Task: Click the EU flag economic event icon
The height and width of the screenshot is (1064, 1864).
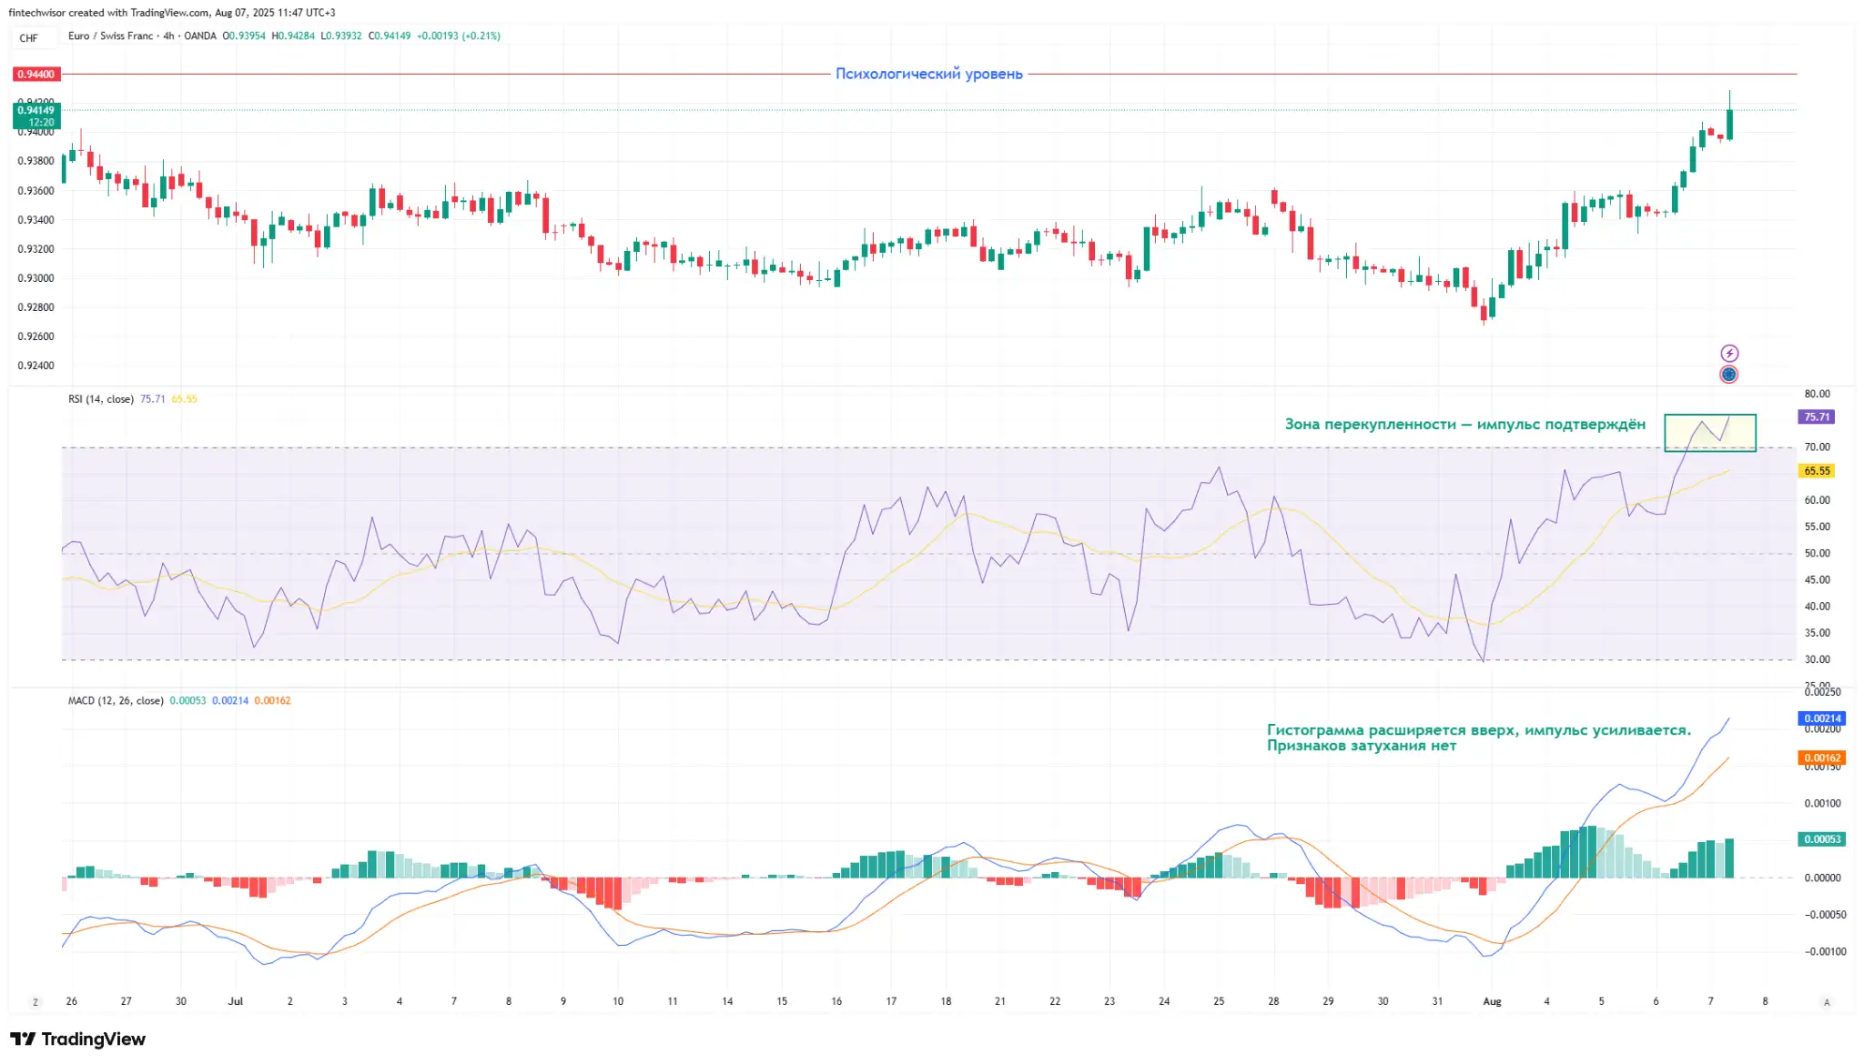Action: point(1727,373)
